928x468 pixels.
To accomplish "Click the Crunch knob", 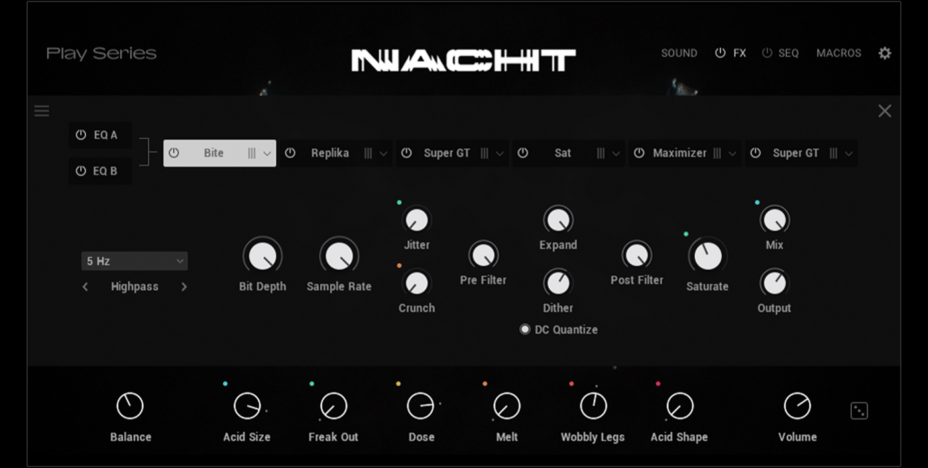I will (x=416, y=283).
